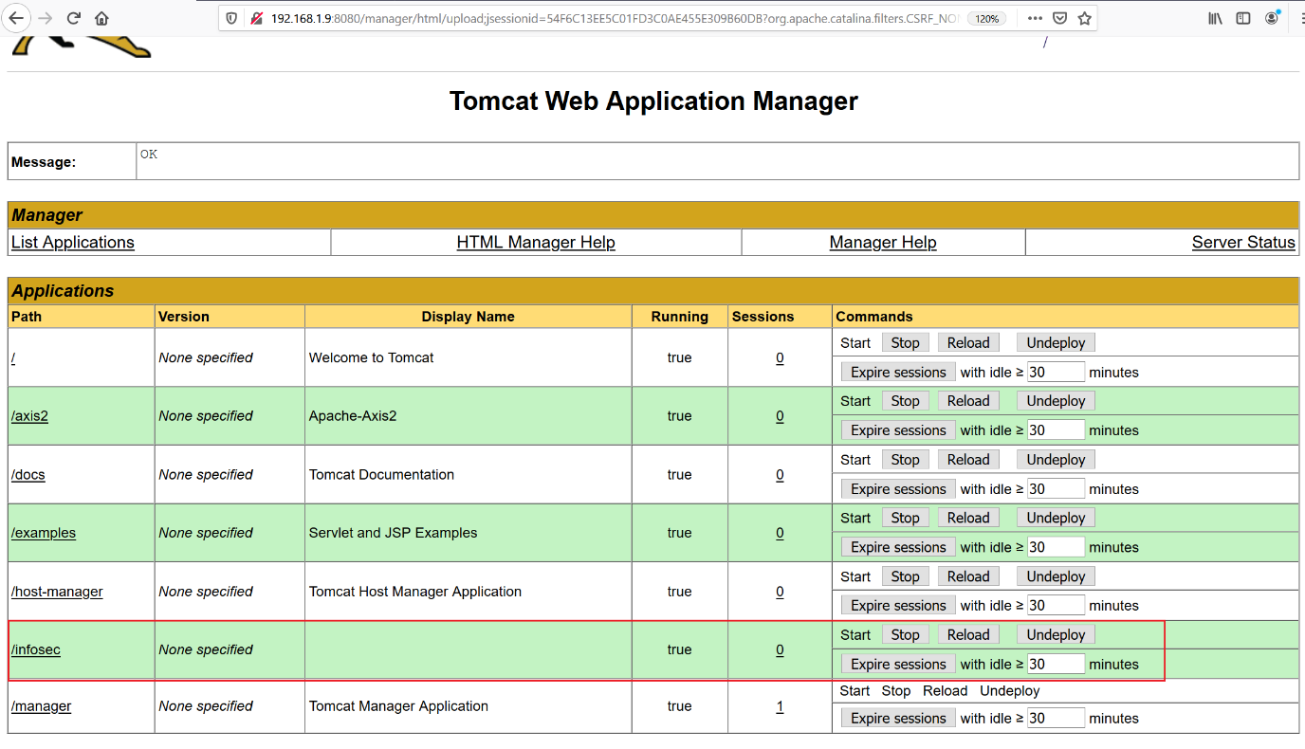Bookmark this page with the star icon
The height and width of the screenshot is (749, 1305).
tap(1085, 18)
